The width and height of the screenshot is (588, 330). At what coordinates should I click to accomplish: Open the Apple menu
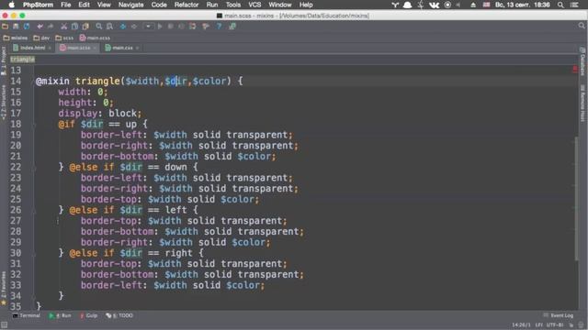point(12,5)
